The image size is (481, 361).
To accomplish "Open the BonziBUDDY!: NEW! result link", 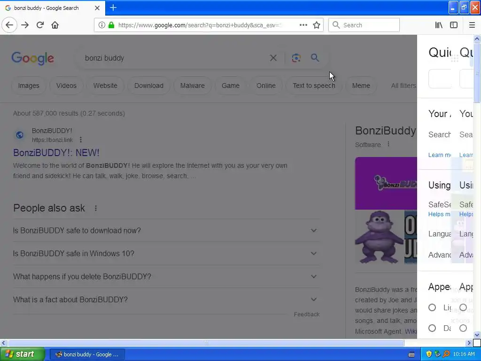I will click(56, 153).
